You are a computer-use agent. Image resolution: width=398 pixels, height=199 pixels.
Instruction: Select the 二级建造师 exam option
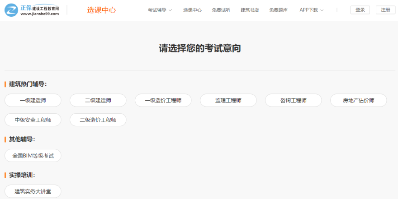[x=98, y=100]
